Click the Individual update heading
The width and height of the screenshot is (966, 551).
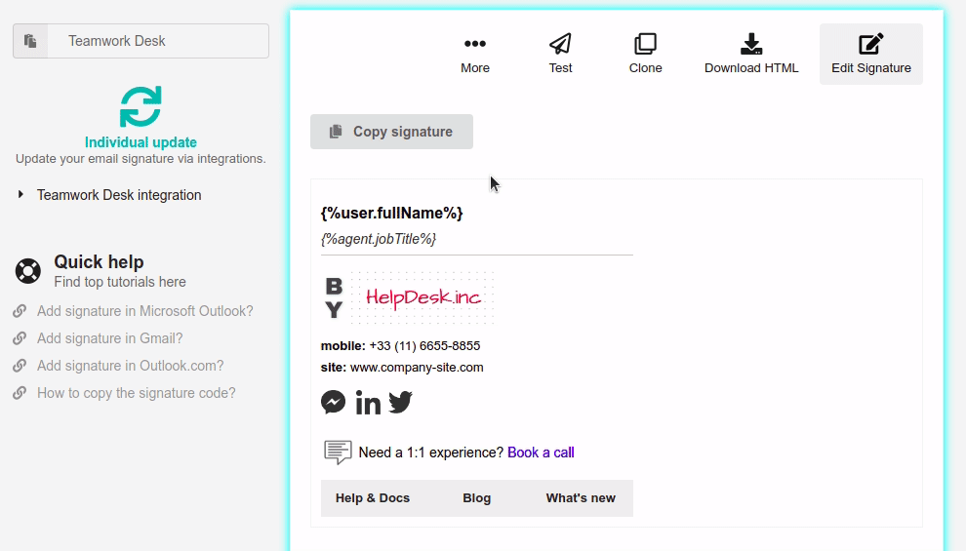click(x=141, y=142)
